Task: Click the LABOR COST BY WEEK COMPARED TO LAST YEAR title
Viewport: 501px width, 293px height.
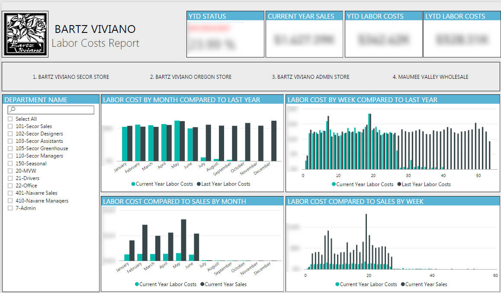Action: click(x=362, y=100)
